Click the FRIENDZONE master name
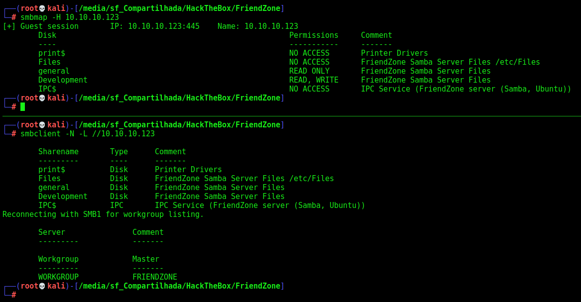This screenshot has height=302, width=581. click(154, 277)
